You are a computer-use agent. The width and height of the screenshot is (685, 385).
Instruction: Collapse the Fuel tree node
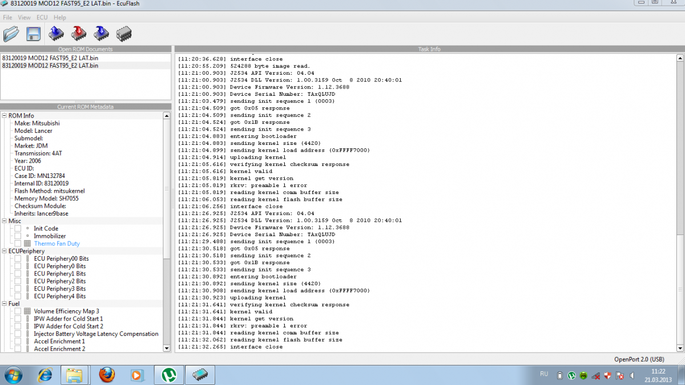[5, 303]
